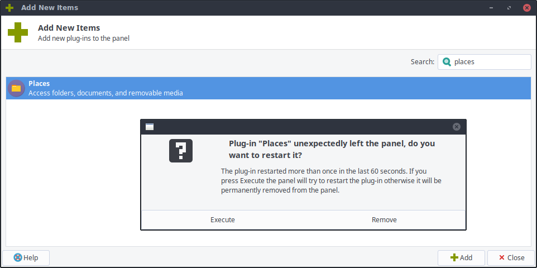Click the green plus icon on Add button
Viewport: 537px width, 268px height.
454,258
